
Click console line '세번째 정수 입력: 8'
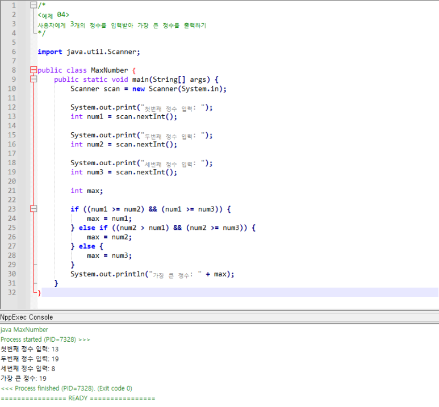[x=28, y=368]
